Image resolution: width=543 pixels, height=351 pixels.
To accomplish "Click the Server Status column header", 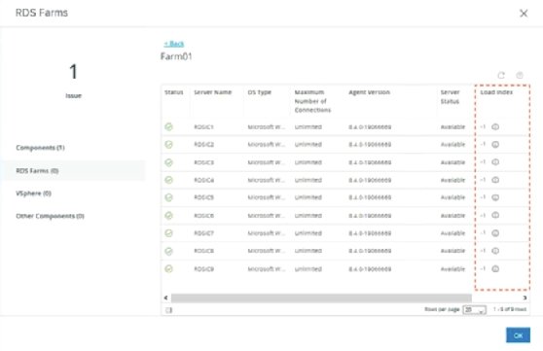I will pyautogui.click(x=450, y=96).
